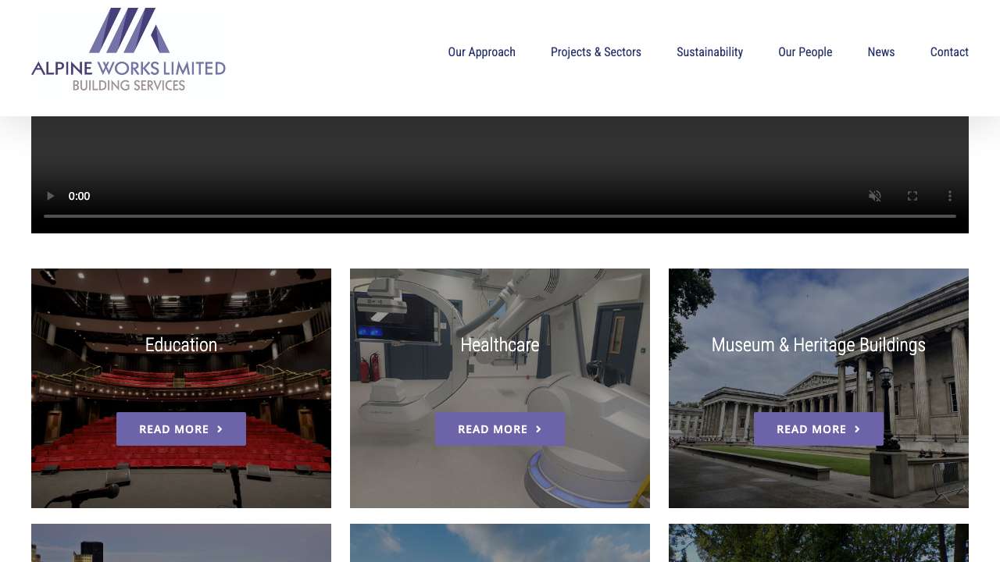
Task: Go to the Sustainability page
Action: pyautogui.click(x=709, y=52)
